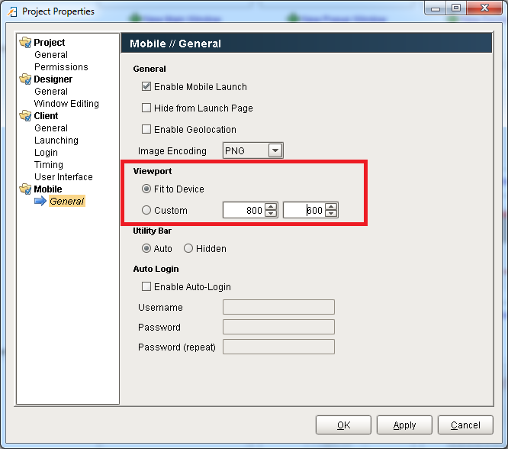Enable Hide from Launch Page option
The image size is (508, 449).
pyautogui.click(x=146, y=108)
